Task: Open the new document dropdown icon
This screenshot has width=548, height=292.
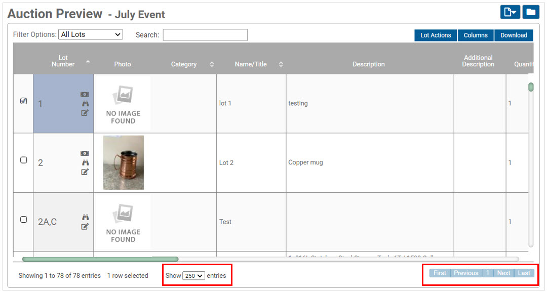Action: tap(510, 12)
